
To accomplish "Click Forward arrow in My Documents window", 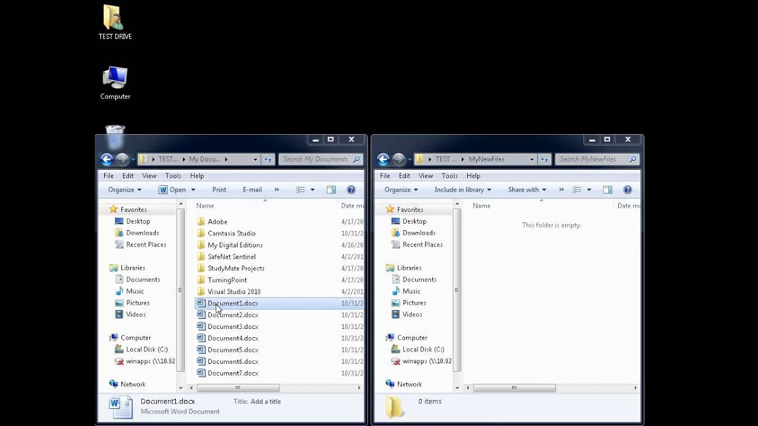I will (x=122, y=159).
